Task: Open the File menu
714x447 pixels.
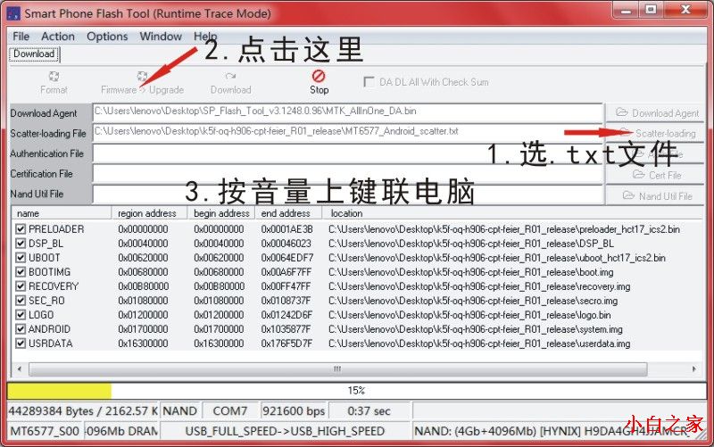Action: 21,36
